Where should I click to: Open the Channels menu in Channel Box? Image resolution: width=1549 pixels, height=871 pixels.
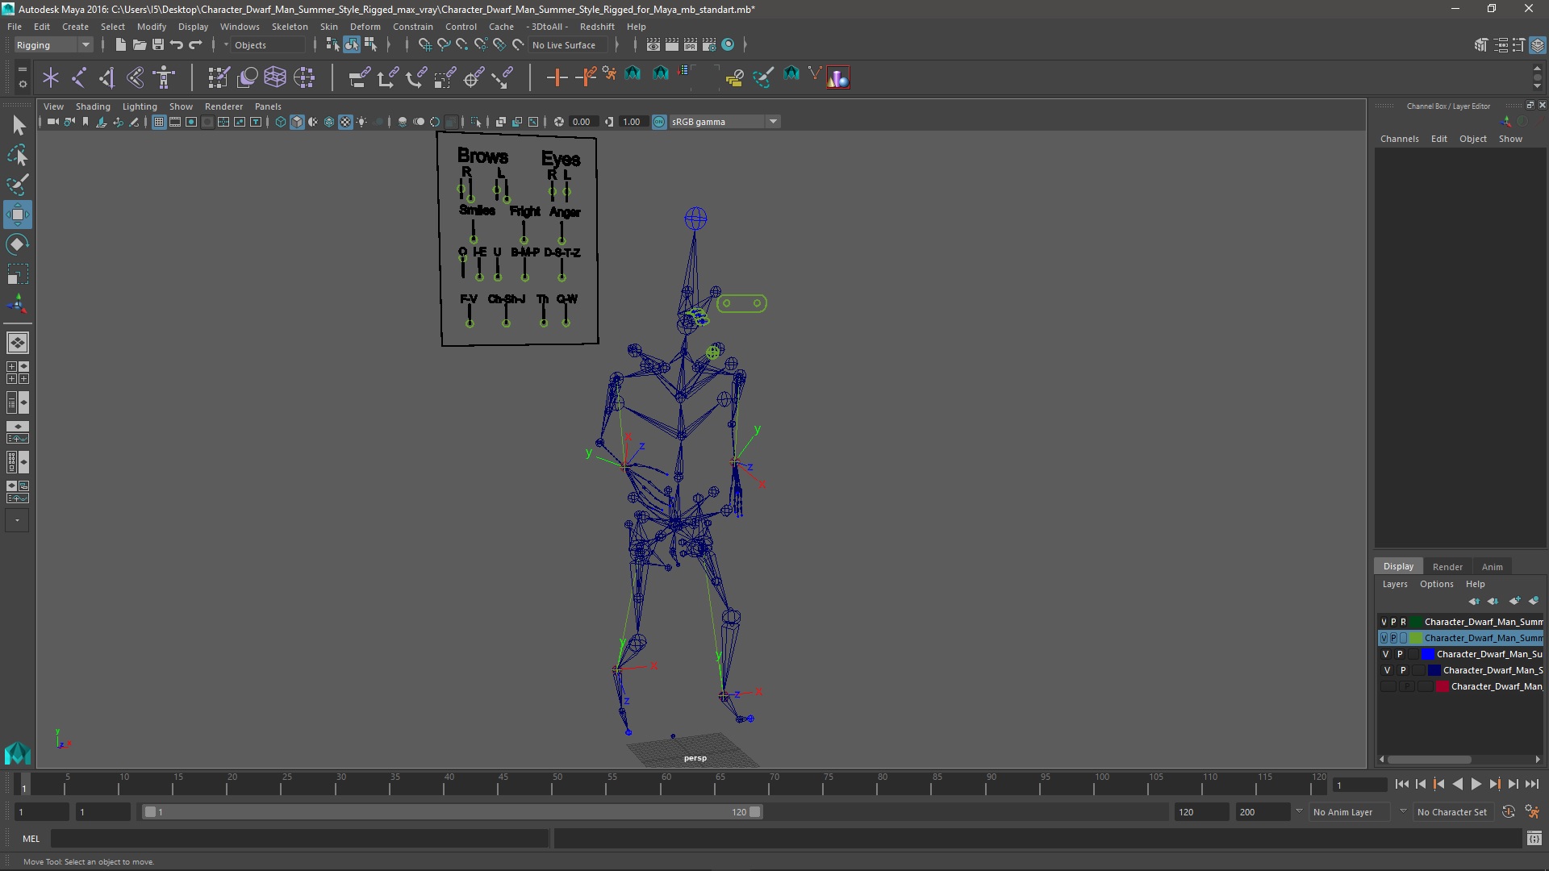1399,139
